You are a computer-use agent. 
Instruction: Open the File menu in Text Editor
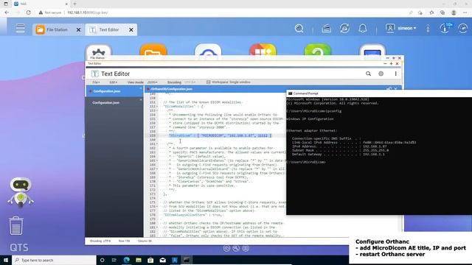96,82
